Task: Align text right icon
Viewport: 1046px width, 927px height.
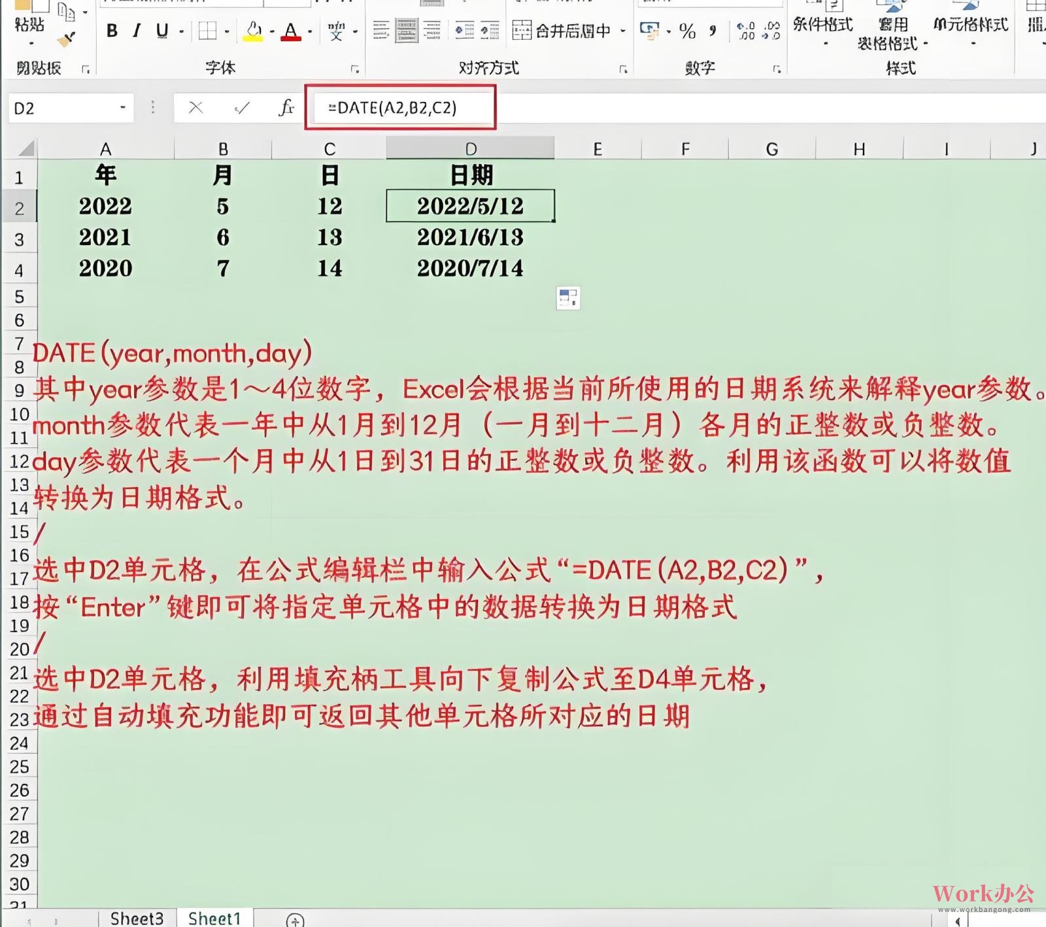Action: (432, 30)
